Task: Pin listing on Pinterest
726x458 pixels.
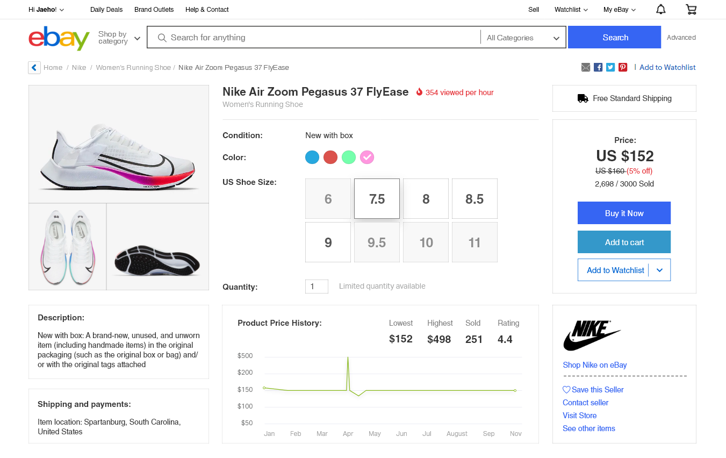Action: tap(623, 67)
